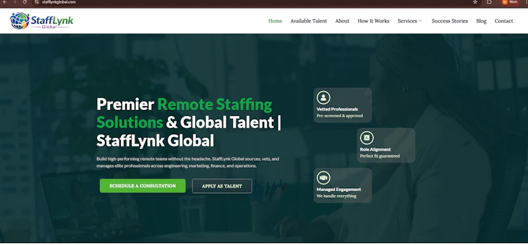Select the Managed Engagement card
The width and height of the screenshot is (528, 245).
(343, 186)
